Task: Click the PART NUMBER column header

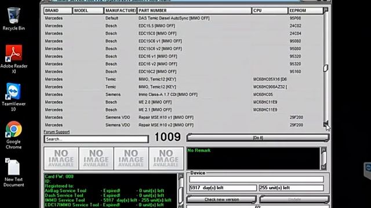Action: pos(194,10)
